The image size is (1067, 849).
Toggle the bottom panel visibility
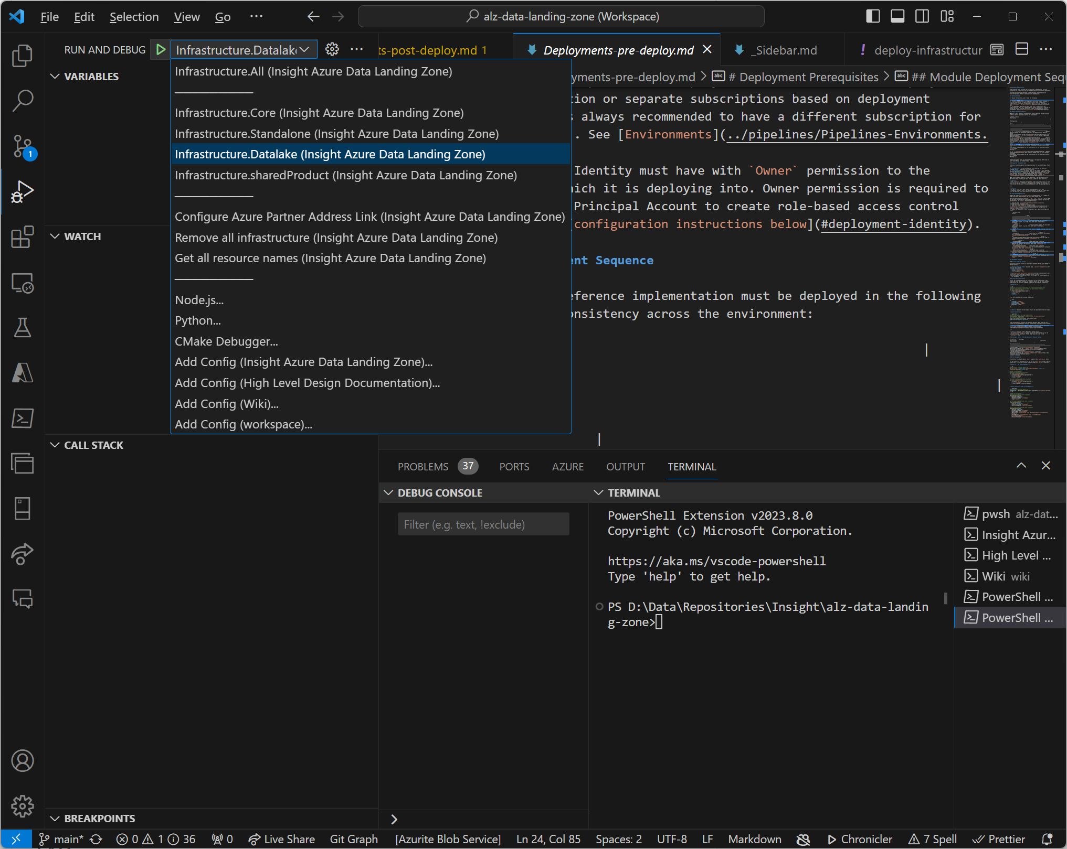click(897, 17)
